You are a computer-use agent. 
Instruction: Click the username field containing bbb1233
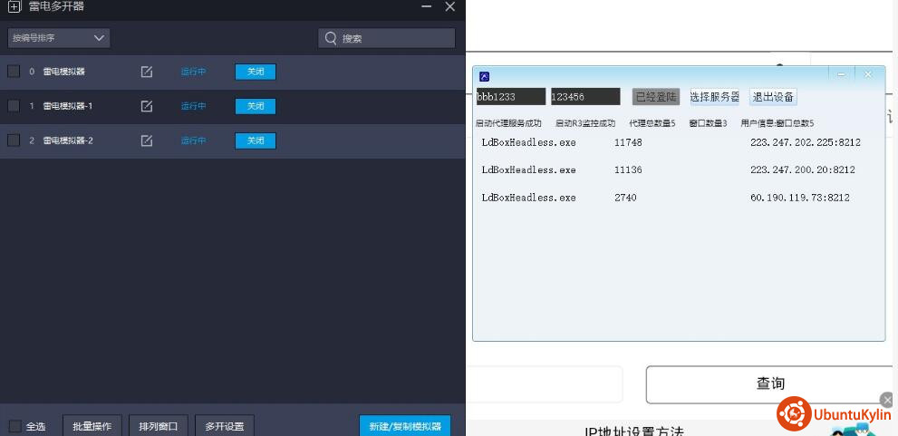[510, 97]
